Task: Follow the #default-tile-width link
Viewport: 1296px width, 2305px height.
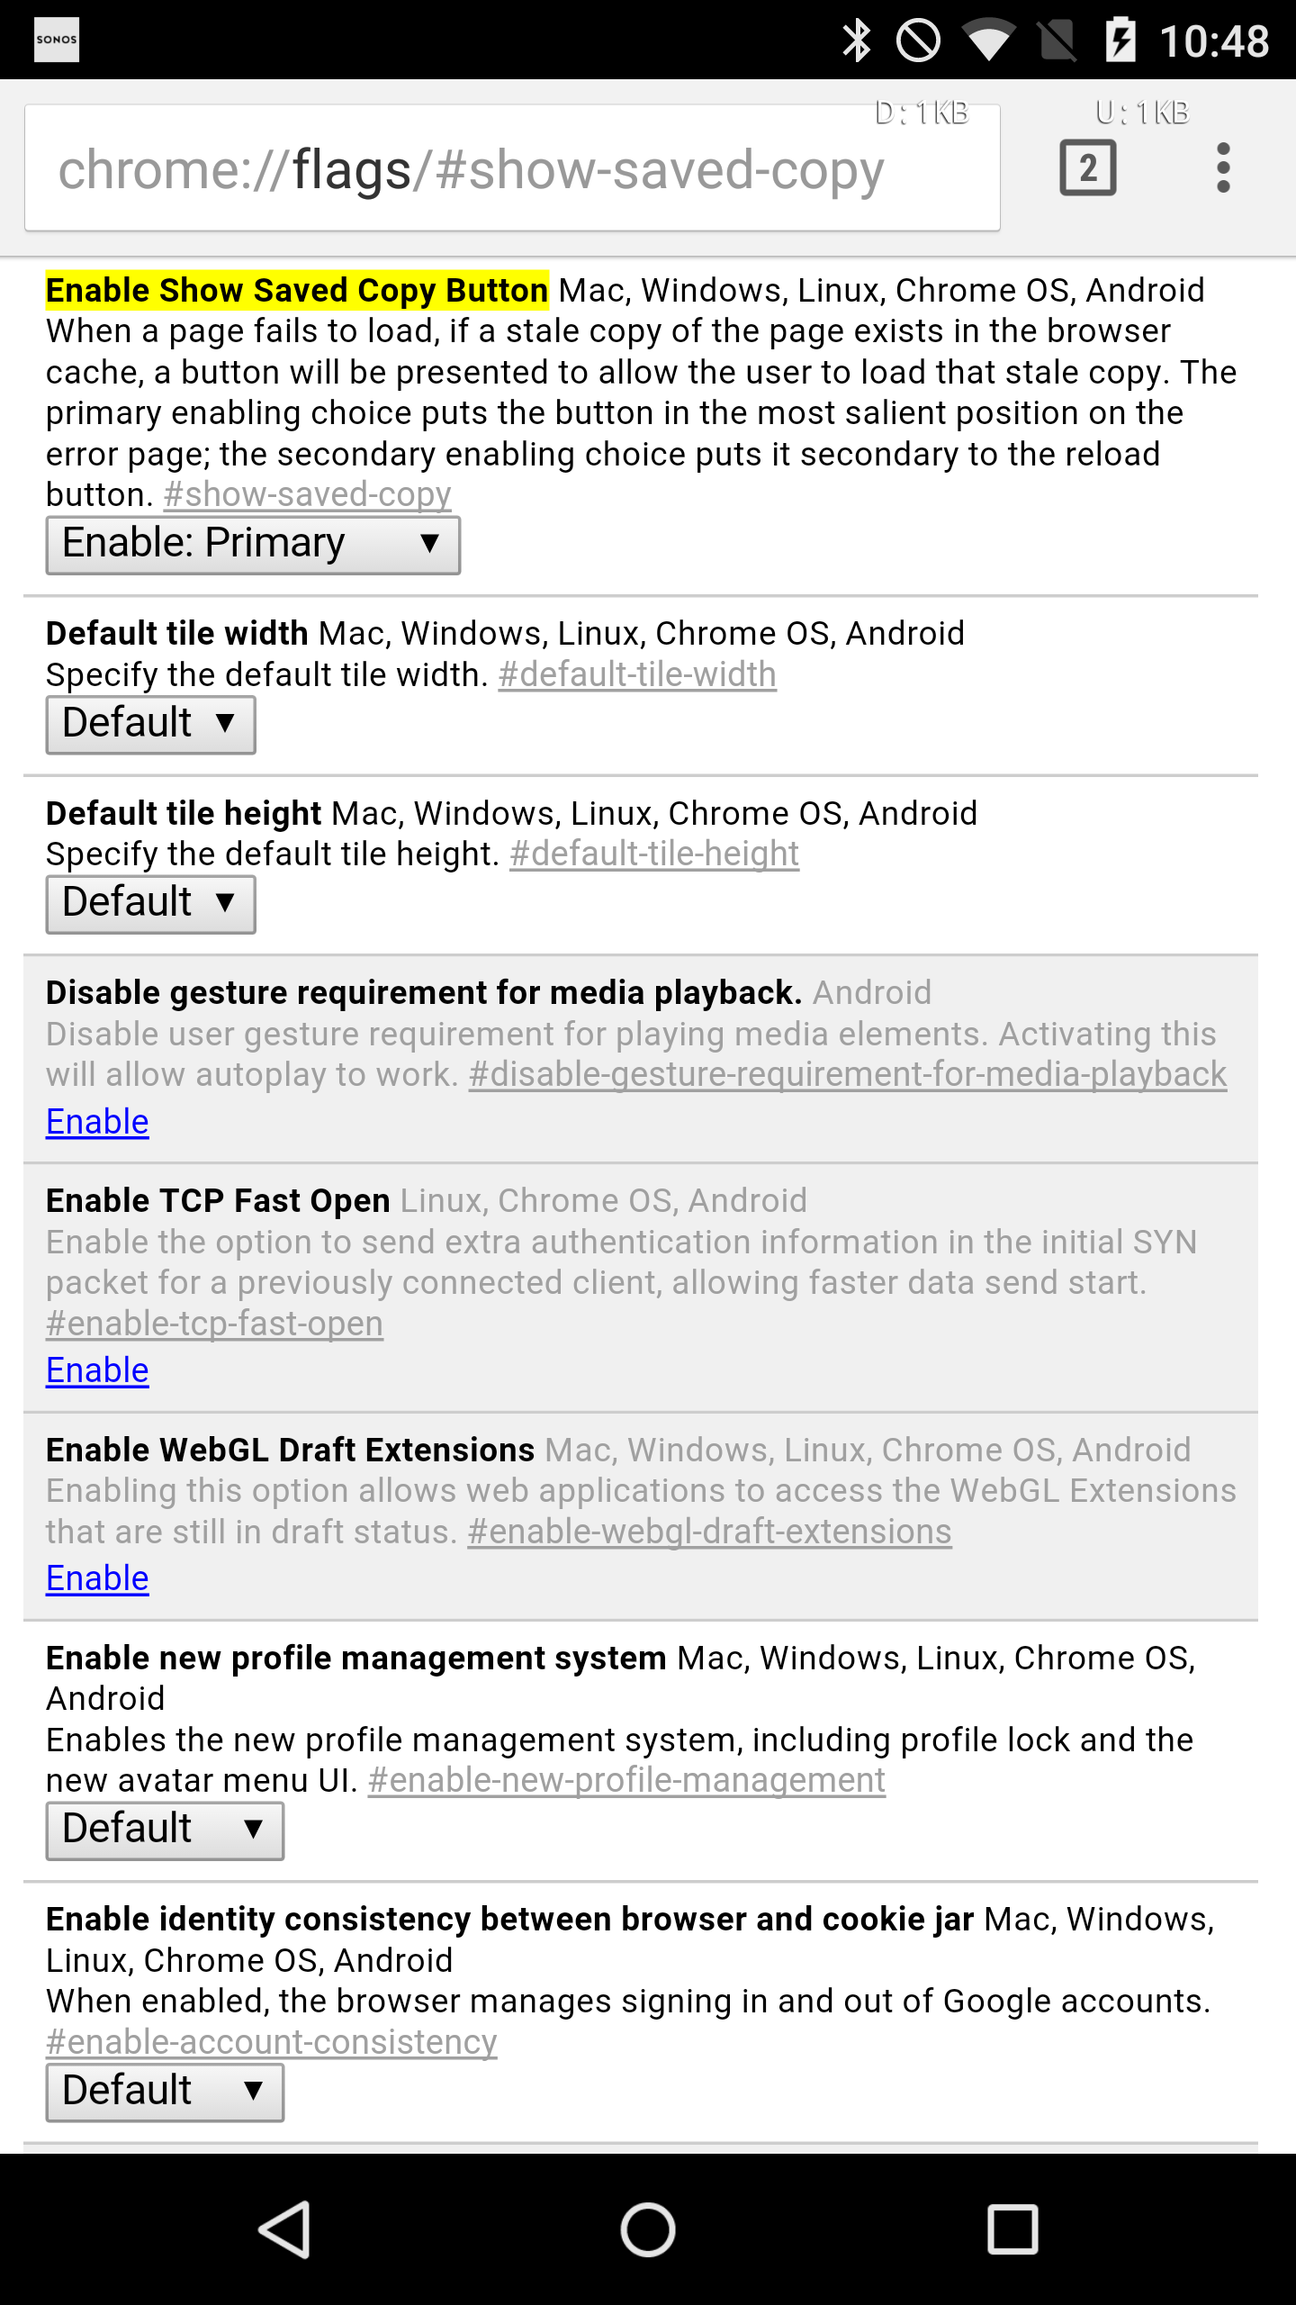Action: (635, 673)
